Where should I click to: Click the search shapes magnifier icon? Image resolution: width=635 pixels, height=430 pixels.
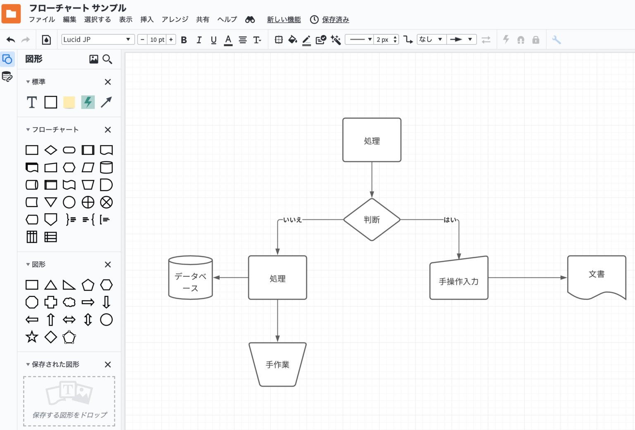click(x=107, y=59)
